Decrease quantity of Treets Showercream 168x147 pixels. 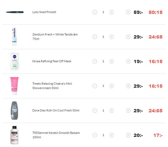coord(95,86)
